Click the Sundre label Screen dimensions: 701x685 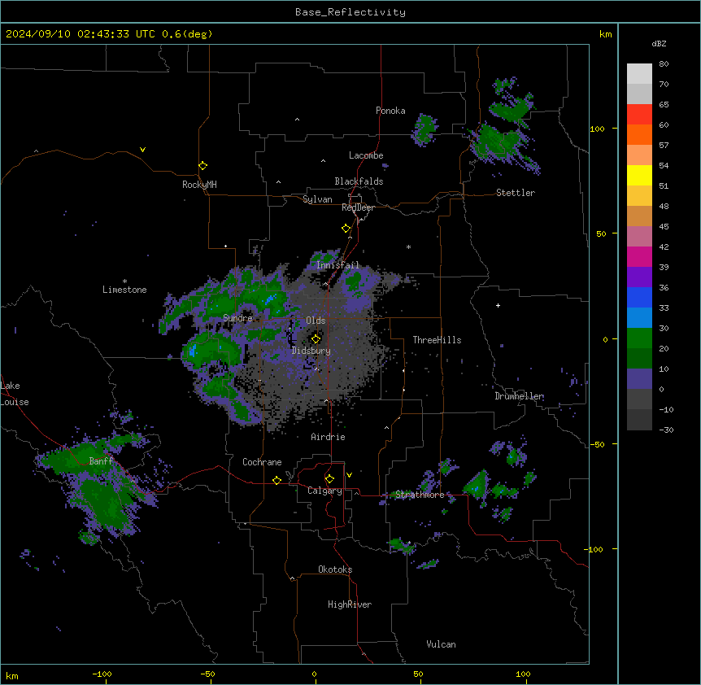click(237, 318)
